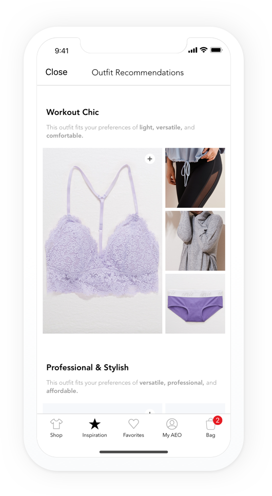Tap the home indicator bar
Image resolution: width=272 pixels, height=496 pixels.
tap(133, 452)
